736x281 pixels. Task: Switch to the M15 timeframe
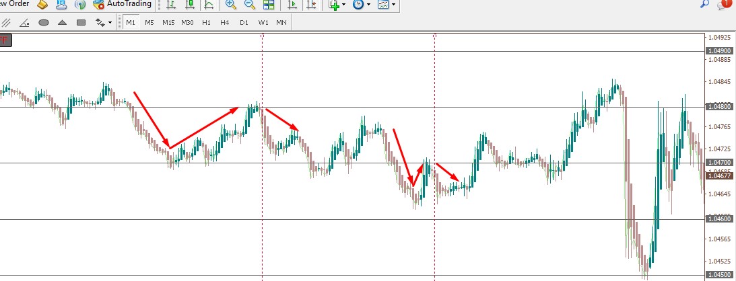tap(168, 22)
